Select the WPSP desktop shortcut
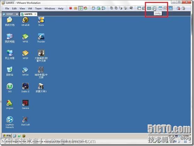Image resolution: width=194 pixels, height=146 pixels. pyautogui.click(x=25, y=54)
